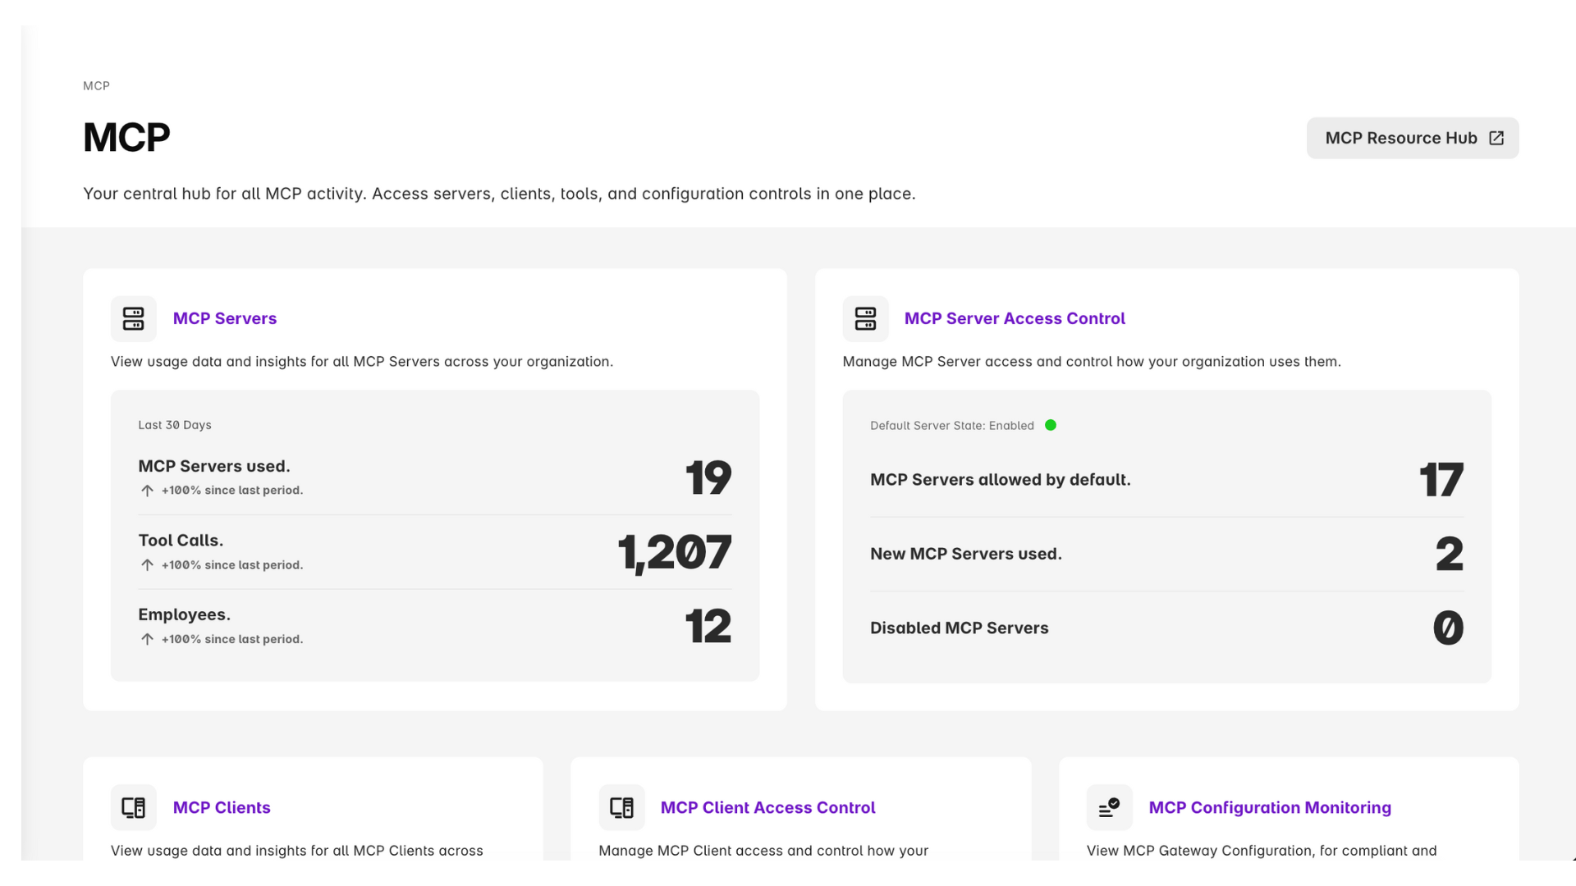This screenshot has height=886, width=1576.
Task: Open the MCP Configuration Monitoring link
Action: tap(1269, 807)
